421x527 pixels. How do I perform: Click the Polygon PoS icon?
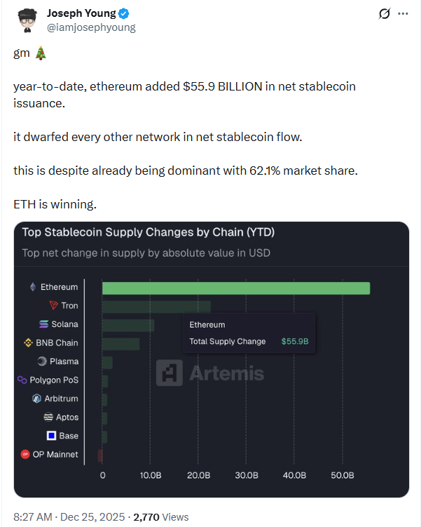pos(22,380)
